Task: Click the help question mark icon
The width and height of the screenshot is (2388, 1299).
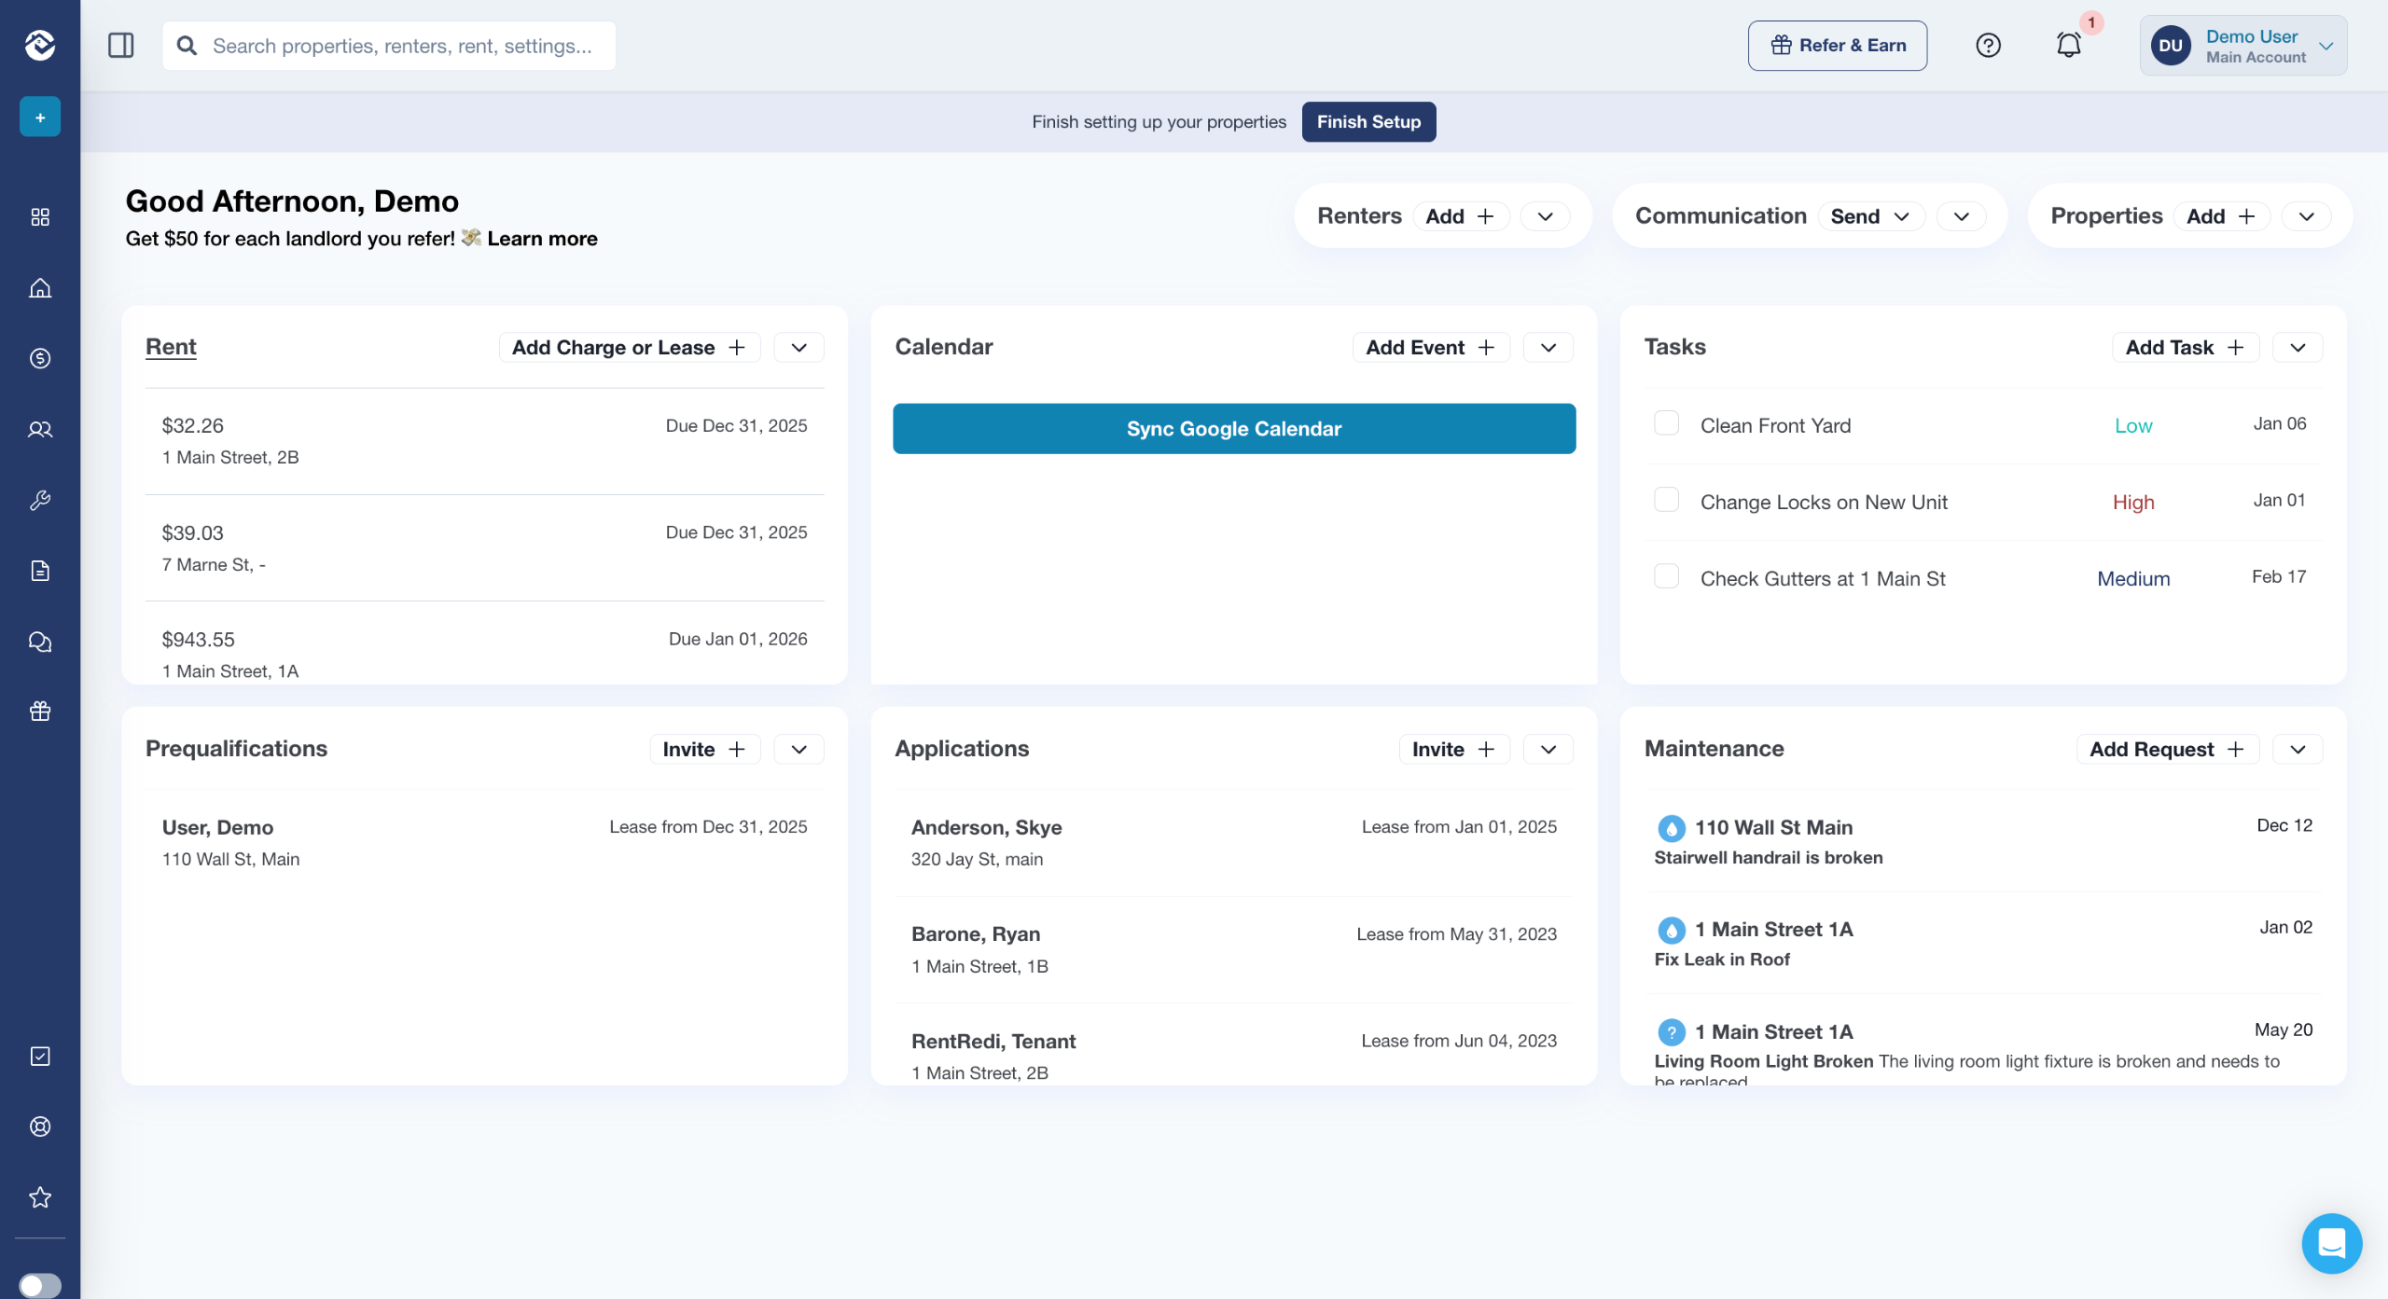Action: (1988, 45)
